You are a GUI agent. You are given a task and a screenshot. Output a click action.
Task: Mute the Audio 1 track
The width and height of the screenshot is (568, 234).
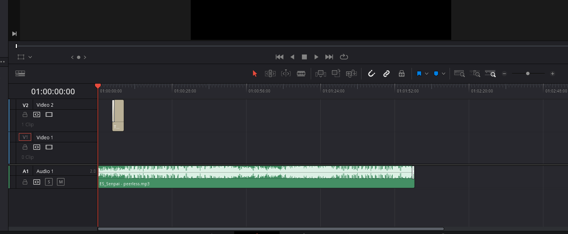tap(60, 182)
